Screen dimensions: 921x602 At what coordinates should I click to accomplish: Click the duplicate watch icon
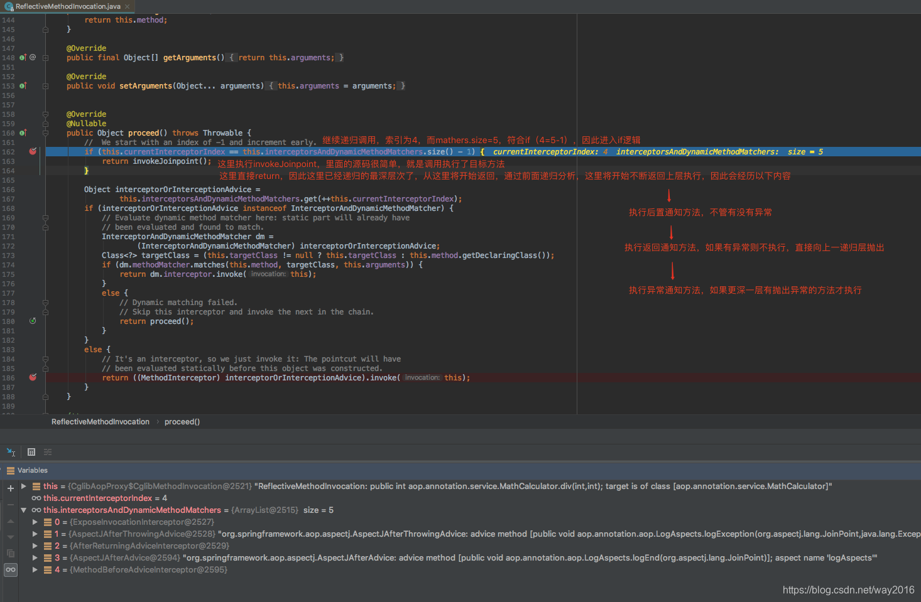10,553
